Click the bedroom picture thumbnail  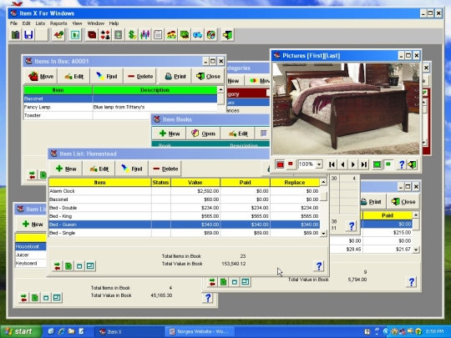(347, 108)
